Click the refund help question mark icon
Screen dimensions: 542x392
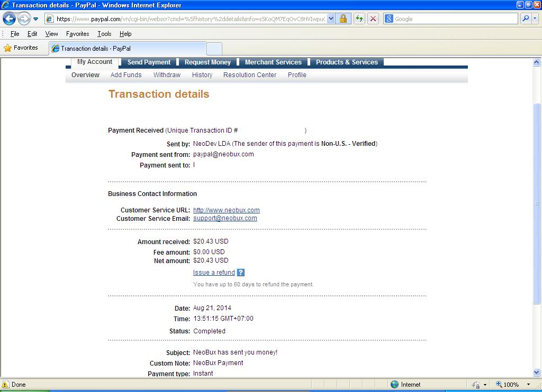tap(241, 272)
